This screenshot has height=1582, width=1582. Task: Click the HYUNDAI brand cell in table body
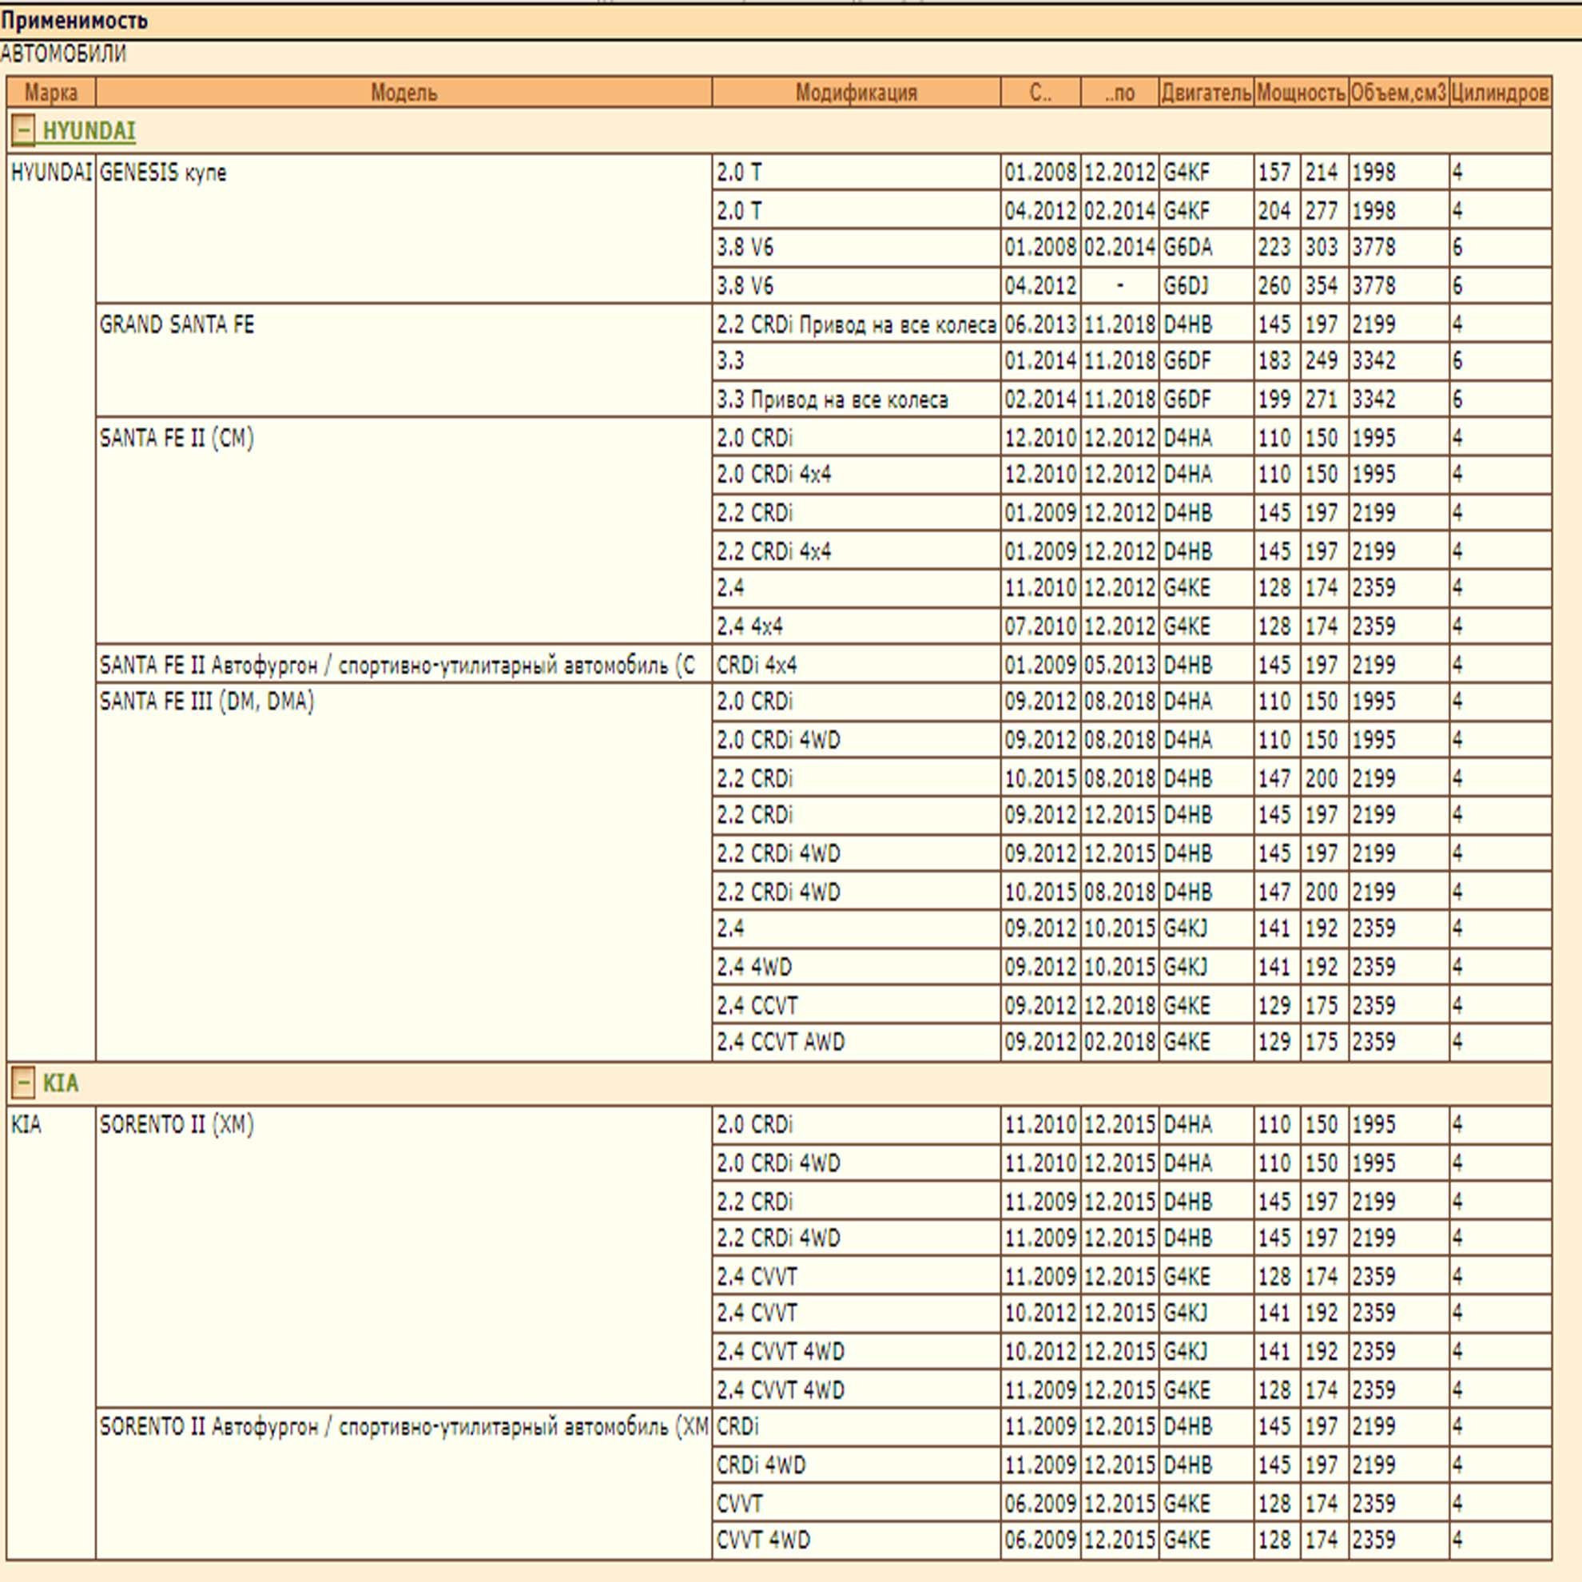(x=51, y=606)
